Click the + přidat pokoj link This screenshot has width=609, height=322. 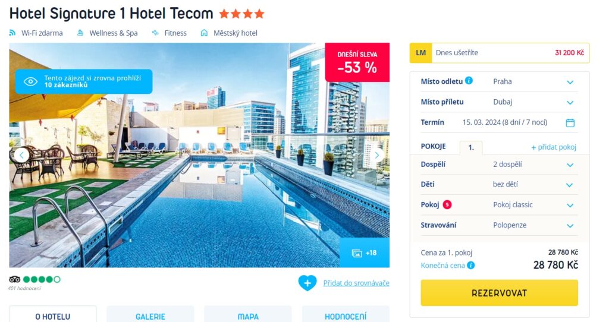[x=554, y=147]
